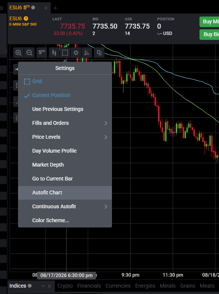The width and height of the screenshot is (219, 294).
Task: Click the 11:30 pm time axis label
Action: pos(173,275)
